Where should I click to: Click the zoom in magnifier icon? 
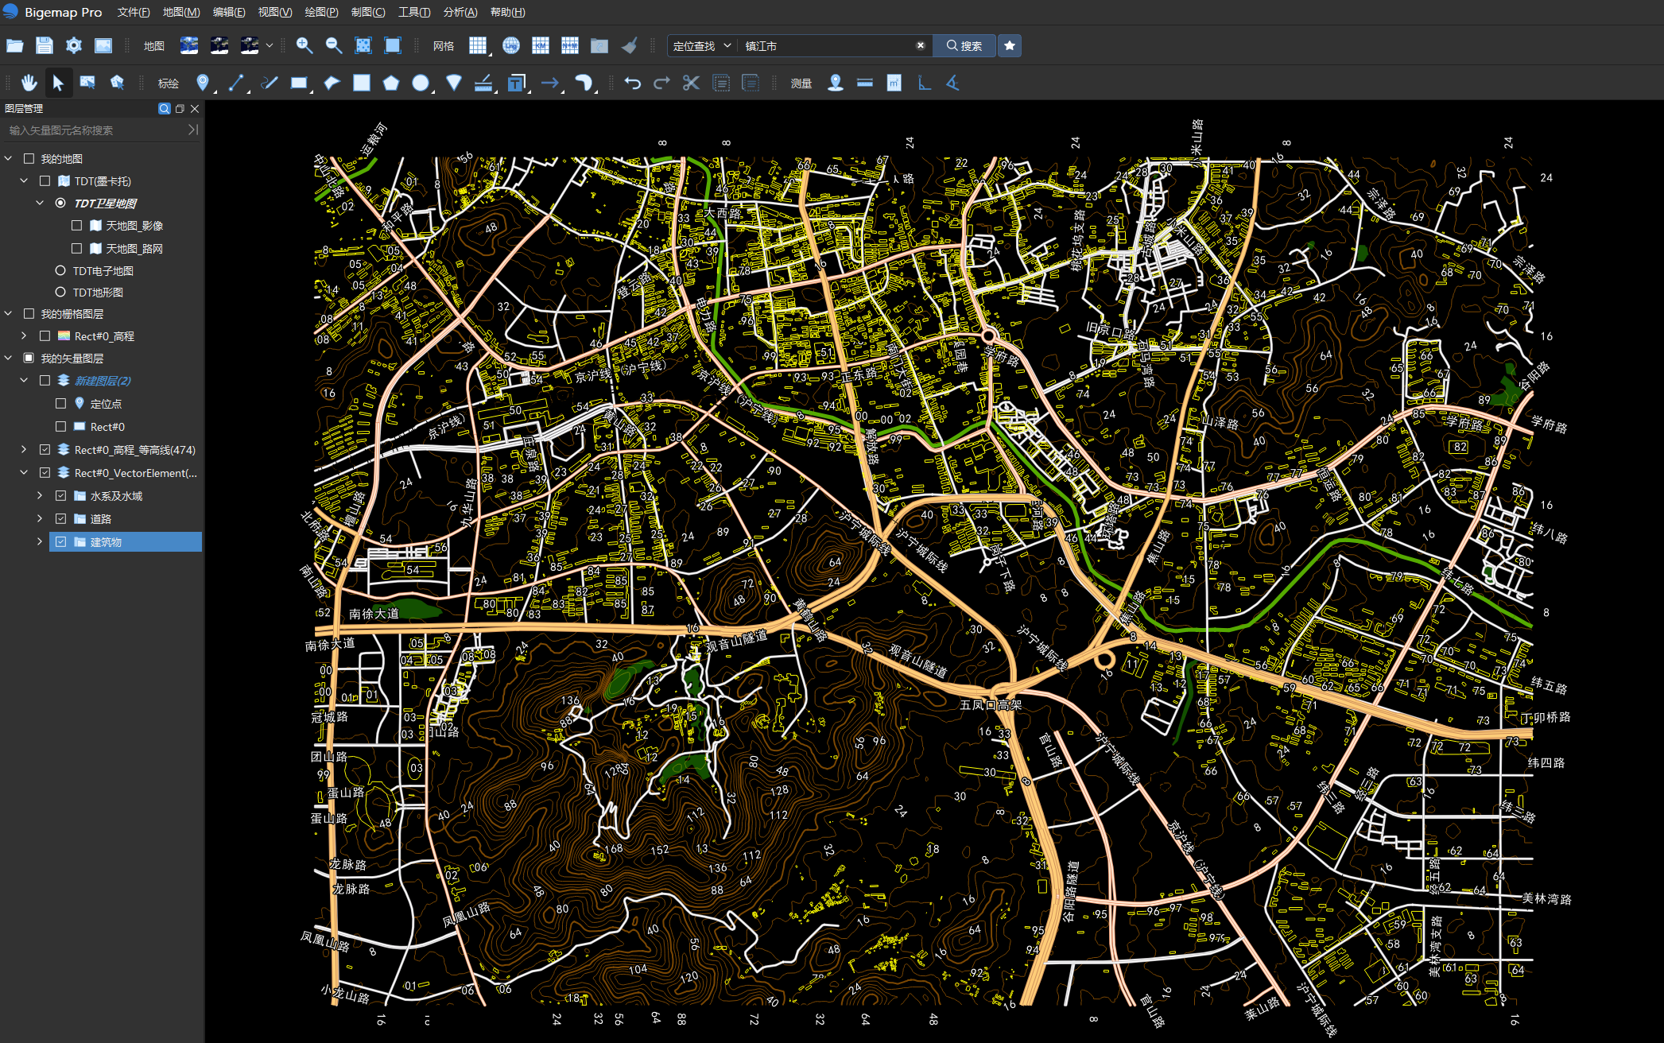(304, 45)
